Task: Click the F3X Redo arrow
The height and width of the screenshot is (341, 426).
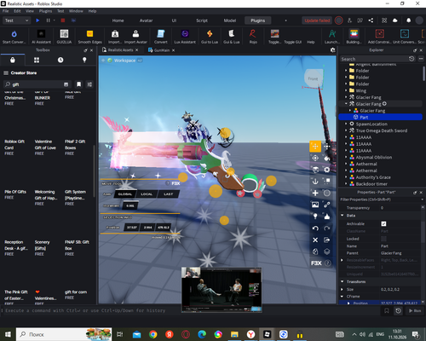Action: pos(327,228)
